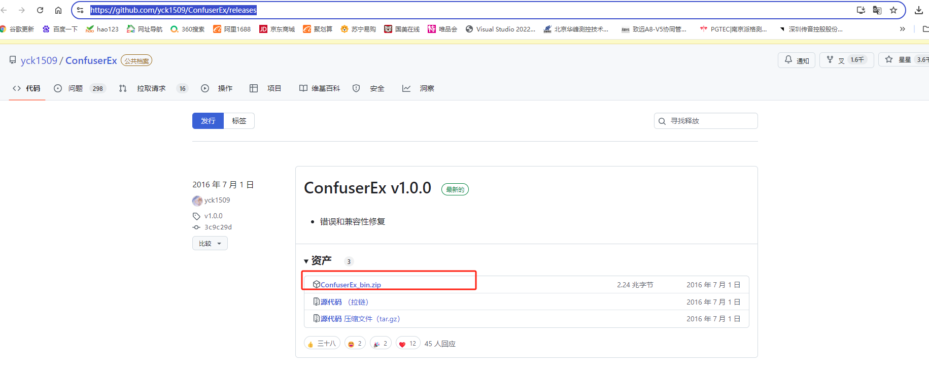The image size is (929, 368).
Task: Open the 项目 projects tab
Action: pyautogui.click(x=265, y=88)
